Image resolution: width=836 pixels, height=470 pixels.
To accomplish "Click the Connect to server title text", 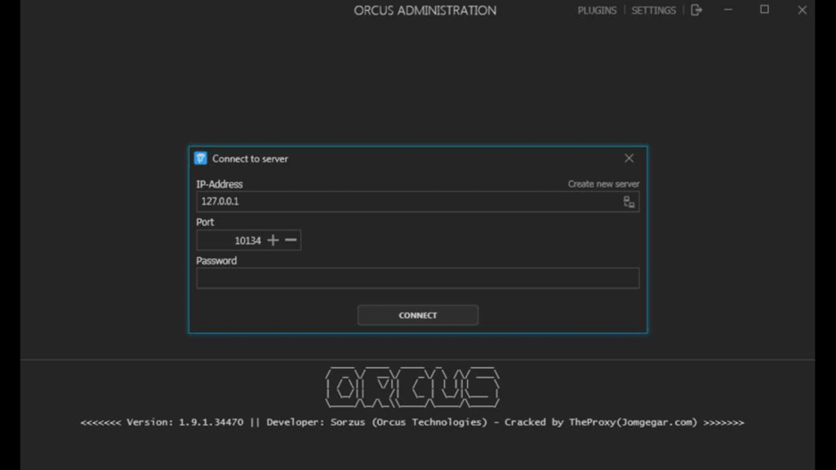I will point(250,159).
